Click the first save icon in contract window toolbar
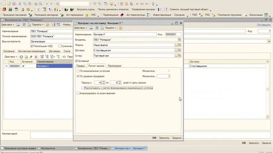This screenshot has height=153, width=273. (91, 28)
